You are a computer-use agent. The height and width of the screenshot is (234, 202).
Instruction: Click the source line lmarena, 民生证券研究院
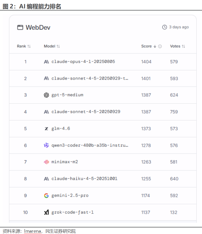click(50, 231)
